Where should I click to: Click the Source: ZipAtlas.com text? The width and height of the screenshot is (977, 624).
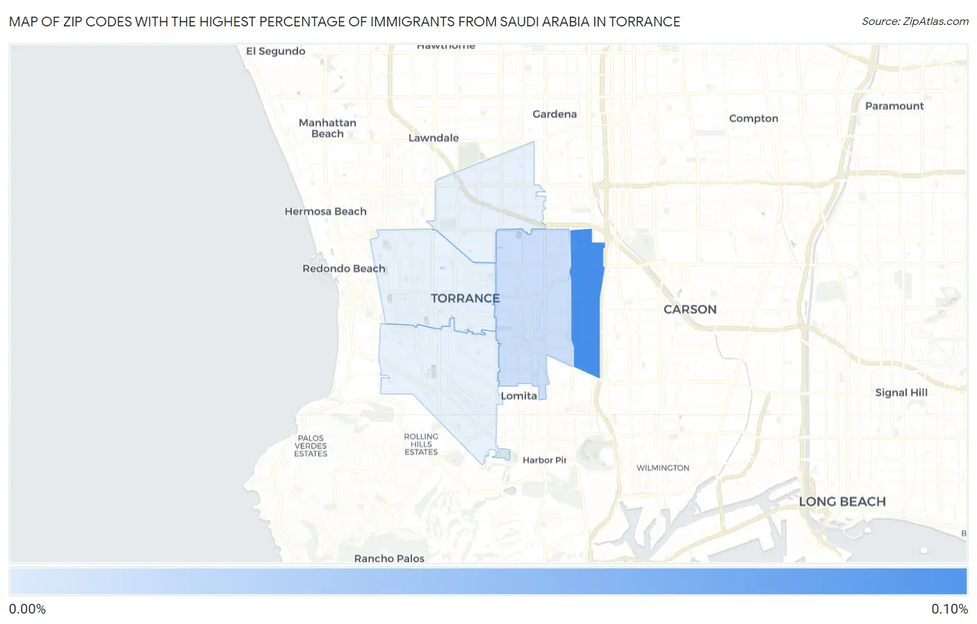click(x=915, y=22)
